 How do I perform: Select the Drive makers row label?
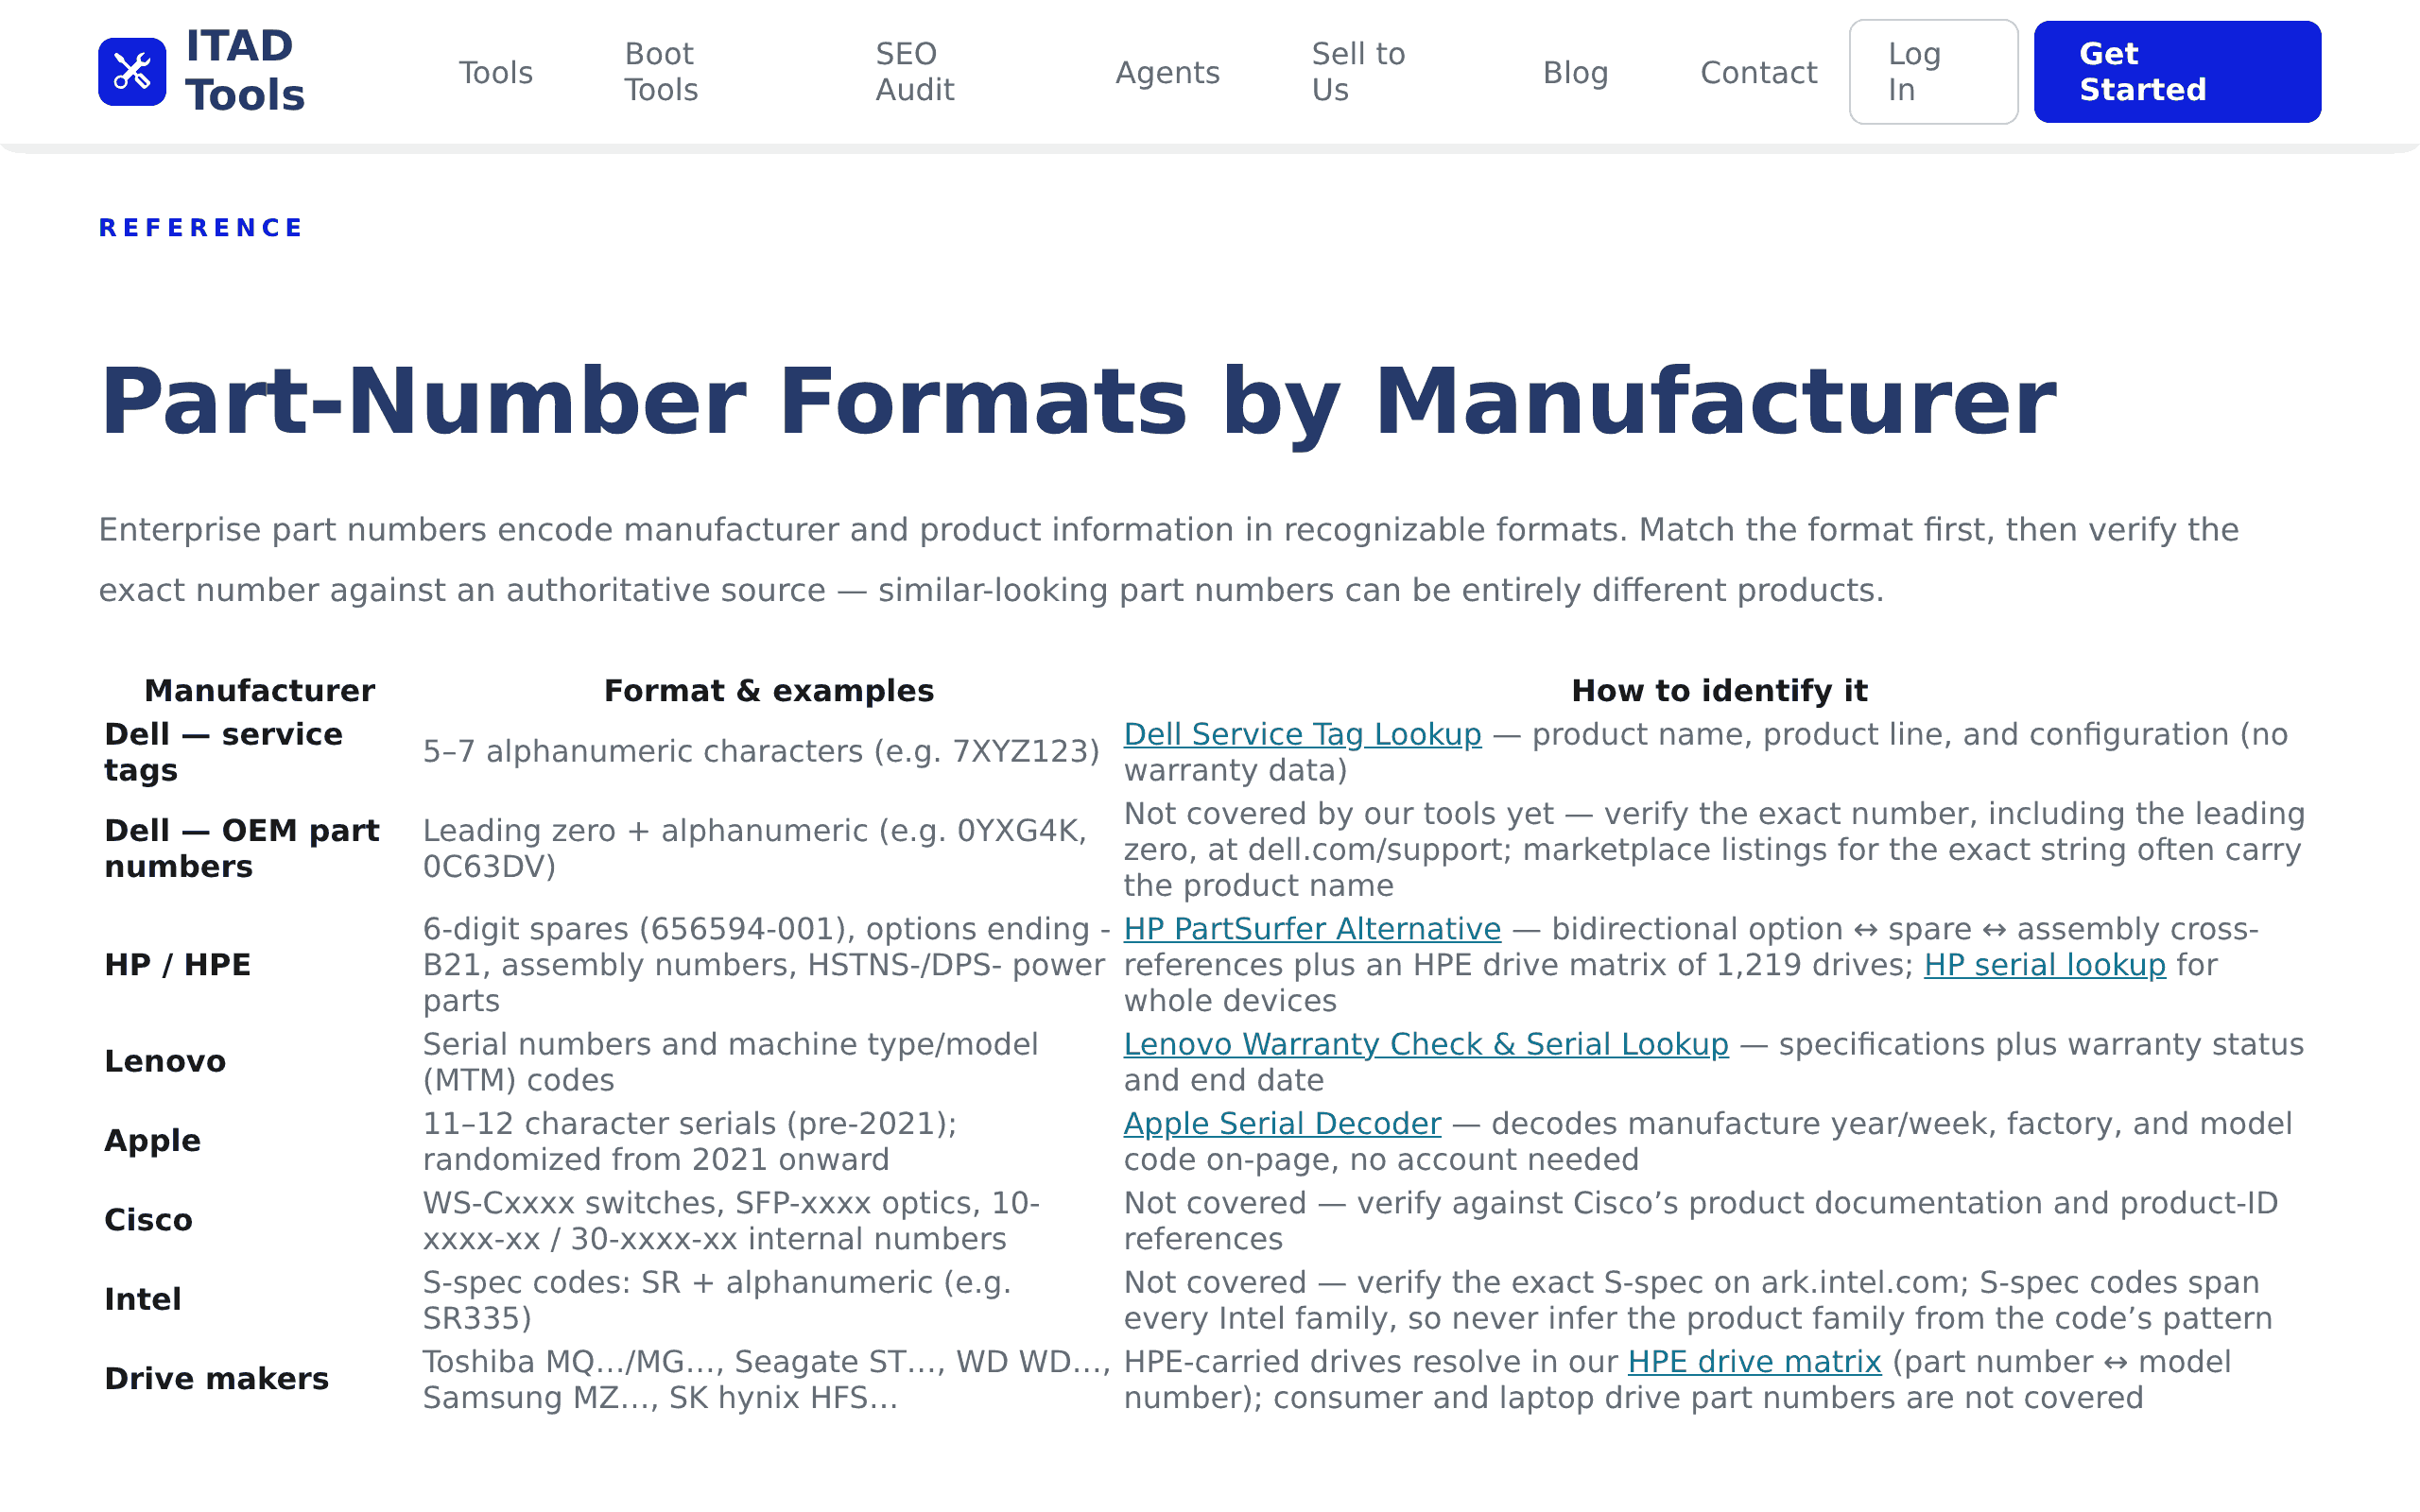coord(216,1379)
